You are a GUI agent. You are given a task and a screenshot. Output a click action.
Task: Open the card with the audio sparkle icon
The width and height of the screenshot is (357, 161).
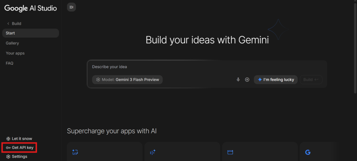click(182, 152)
